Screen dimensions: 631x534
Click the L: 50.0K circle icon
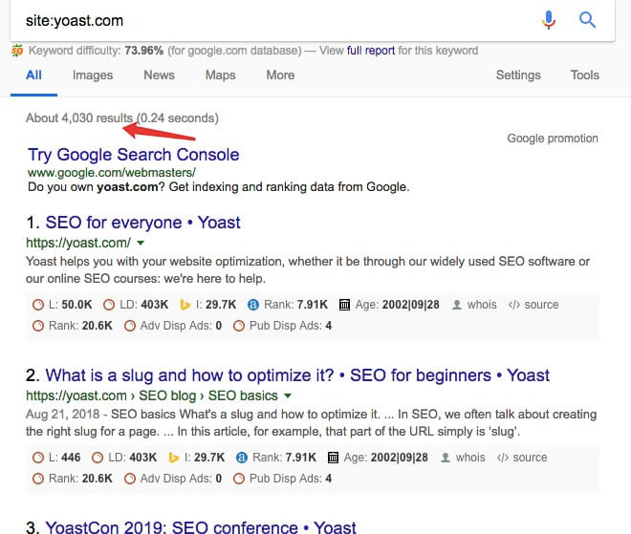38,305
